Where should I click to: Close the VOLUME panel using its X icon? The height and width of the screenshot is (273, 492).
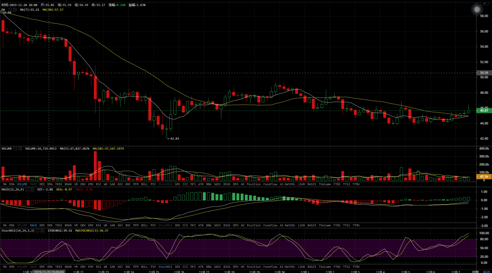[x=21, y=148]
